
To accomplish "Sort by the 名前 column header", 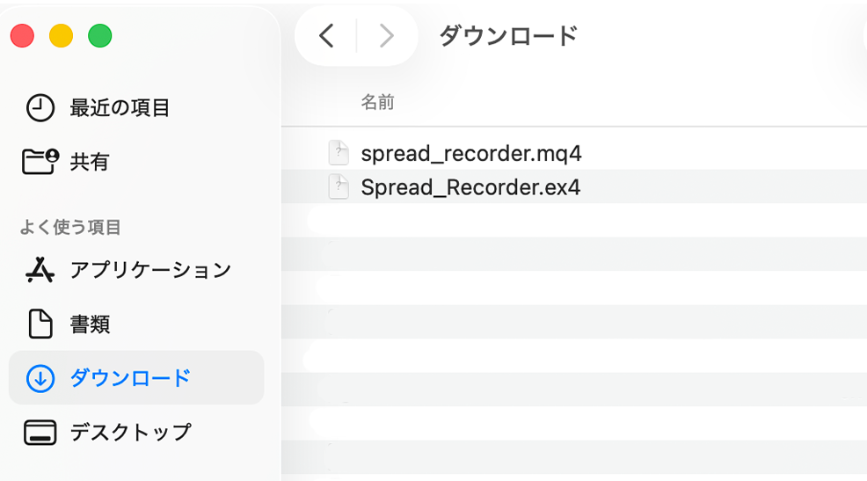I will click(x=377, y=103).
